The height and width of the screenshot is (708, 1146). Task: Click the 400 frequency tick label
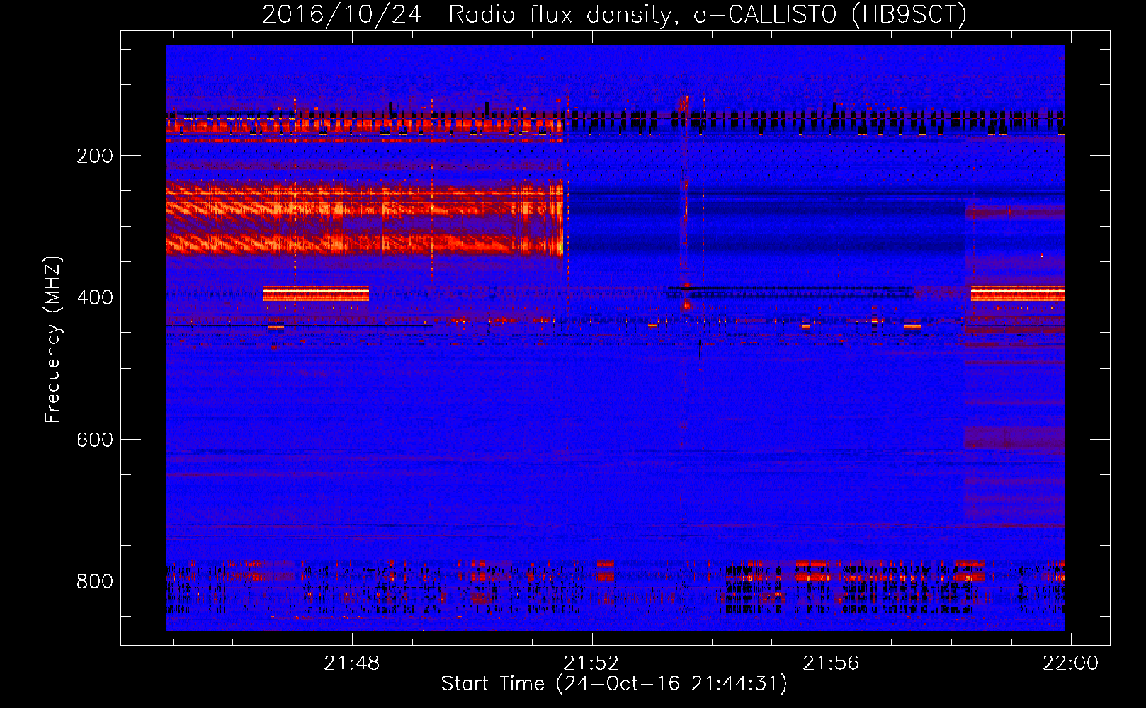(95, 297)
